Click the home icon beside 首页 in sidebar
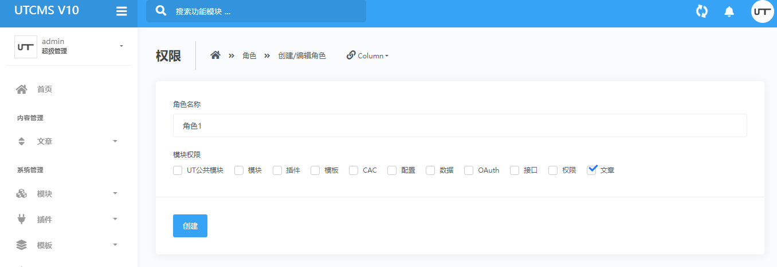The height and width of the screenshot is (267, 777). coord(22,89)
